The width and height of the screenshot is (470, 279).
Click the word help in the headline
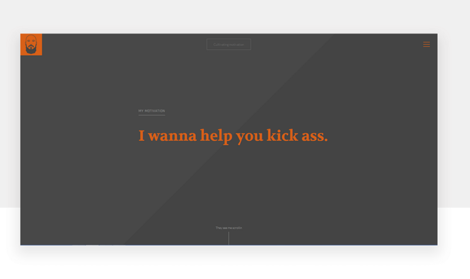[216, 136]
